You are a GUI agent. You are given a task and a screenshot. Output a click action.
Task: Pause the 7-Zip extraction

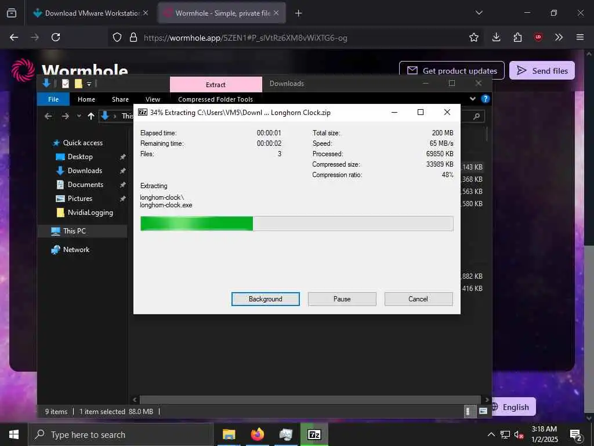tap(342, 299)
